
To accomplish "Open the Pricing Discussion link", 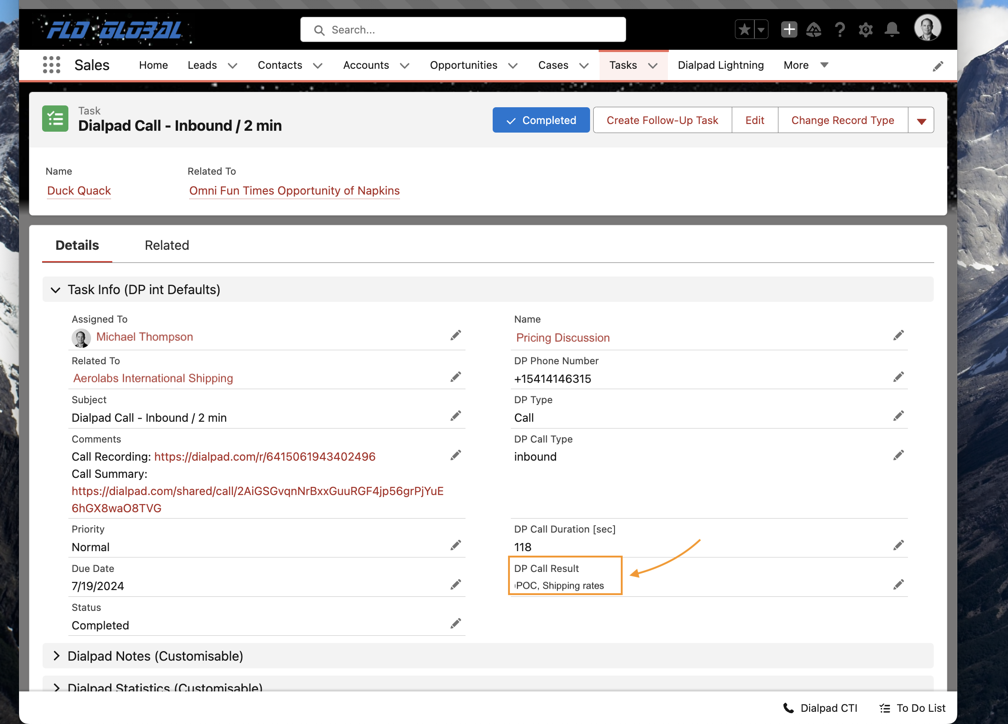I will tap(563, 338).
